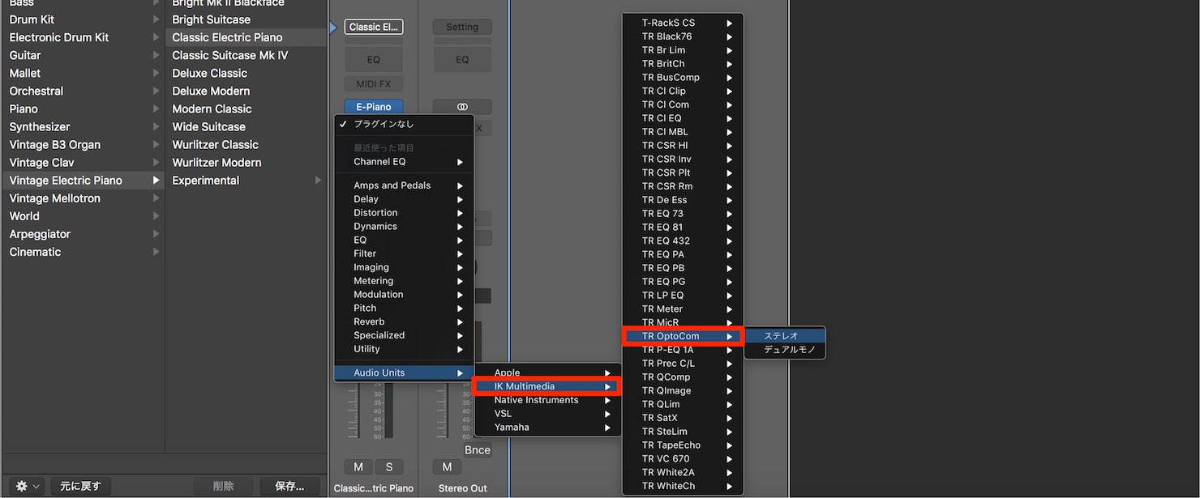Select TR VC 670 plug-in entry
The height and width of the screenshot is (498, 1200).
683,458
